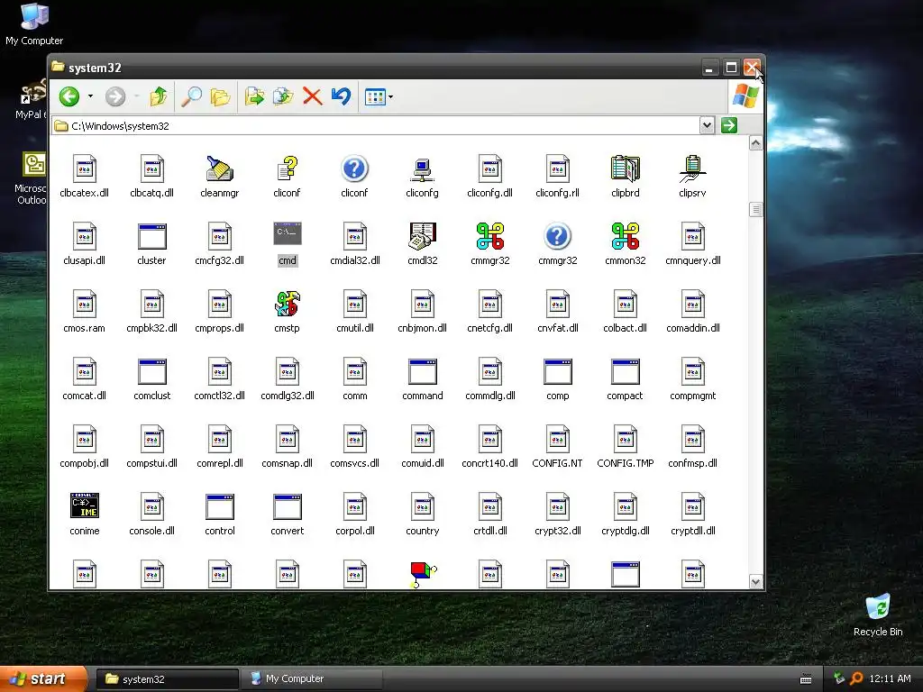Viewport: 923px width, 692px height.
Task: Open the Start menu
Action: 43,679
